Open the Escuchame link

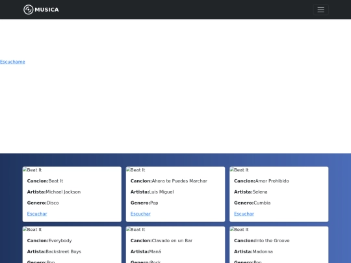coord(12,62)
